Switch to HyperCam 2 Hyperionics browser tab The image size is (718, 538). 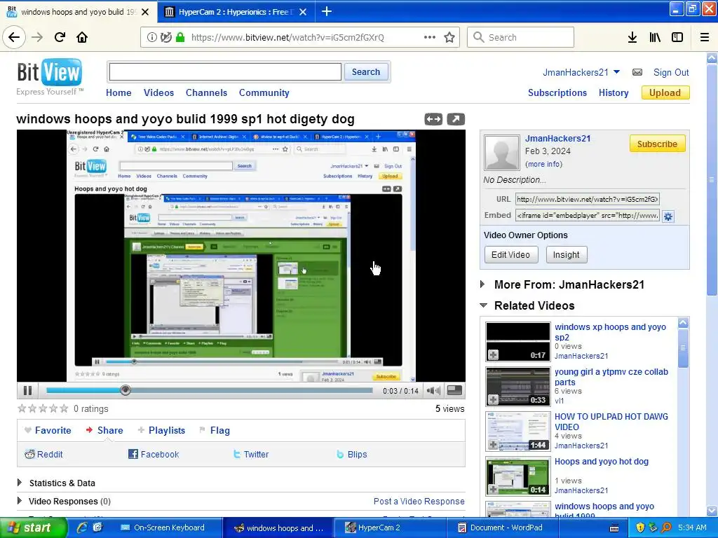pyautogui.click(x=236, y=11)
